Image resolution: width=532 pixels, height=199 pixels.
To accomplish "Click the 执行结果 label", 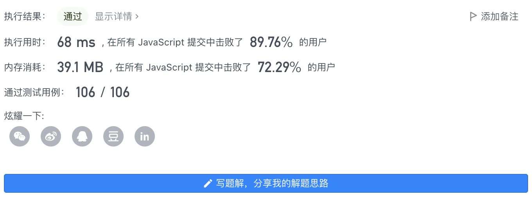I will coord(25,16).
